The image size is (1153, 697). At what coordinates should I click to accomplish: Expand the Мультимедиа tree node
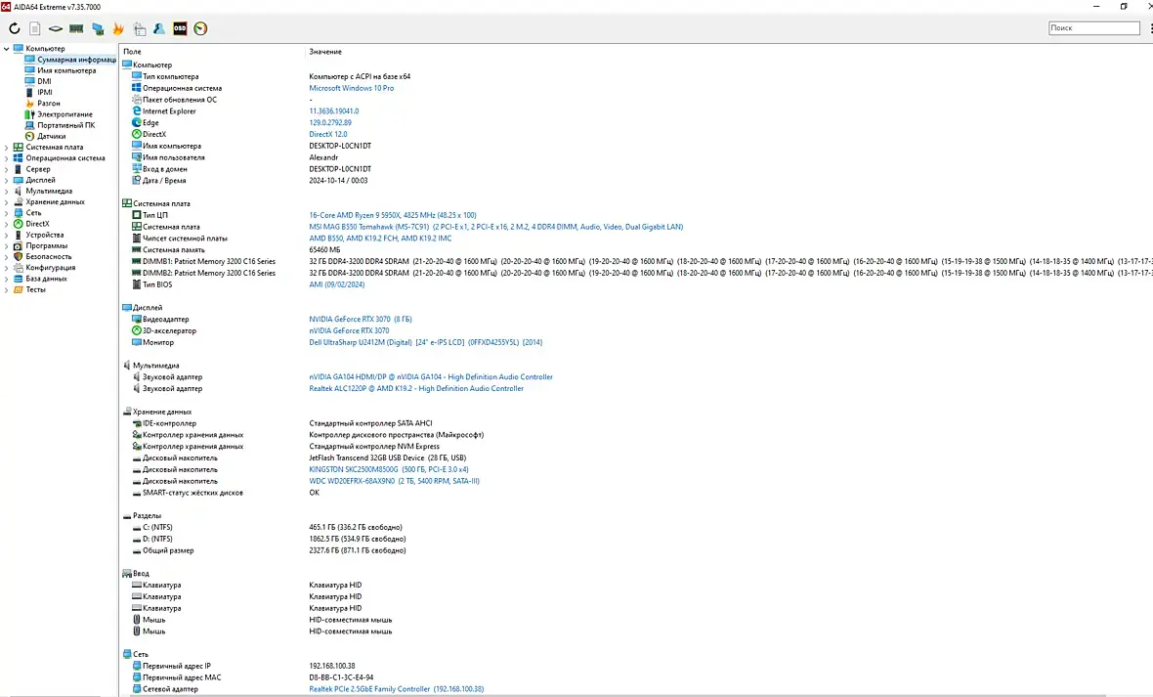tap(7, 192)
